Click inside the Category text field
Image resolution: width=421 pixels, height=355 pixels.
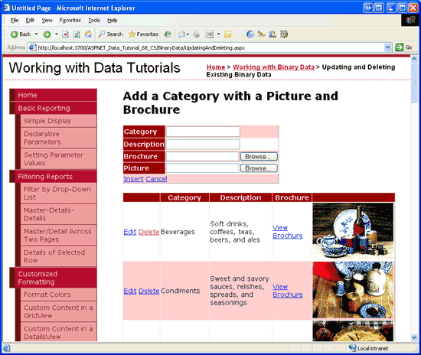203,132
